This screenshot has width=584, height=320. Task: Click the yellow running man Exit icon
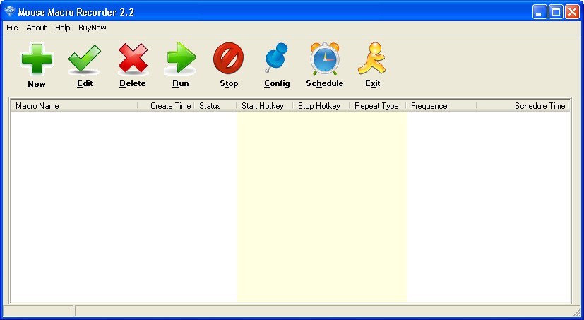(372, 59)
